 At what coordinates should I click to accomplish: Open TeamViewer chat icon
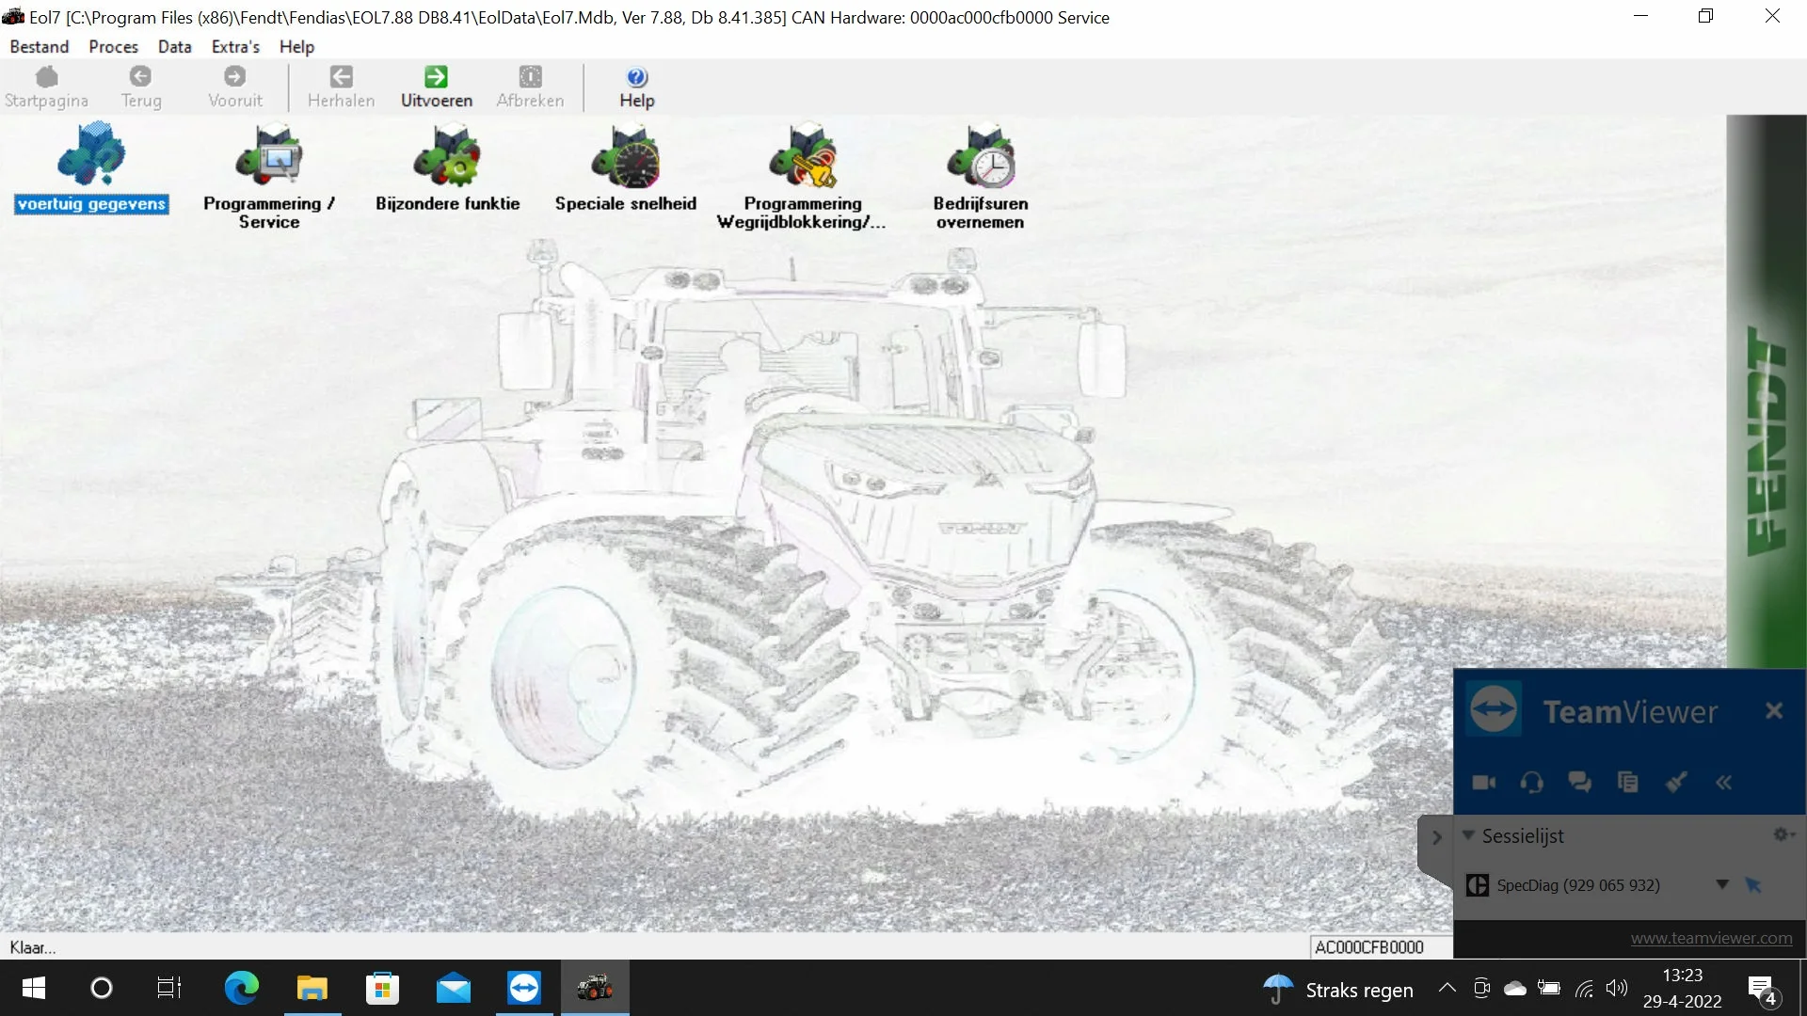(1579, 783)
